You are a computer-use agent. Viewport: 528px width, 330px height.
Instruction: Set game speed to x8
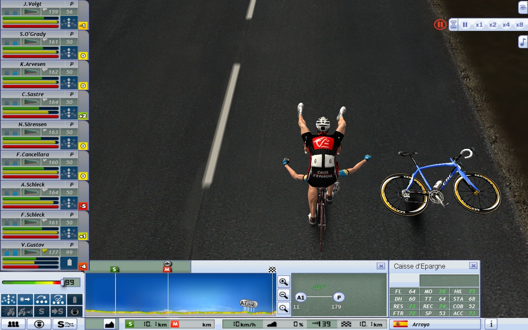pyautogui.click(x=519, y=25)
